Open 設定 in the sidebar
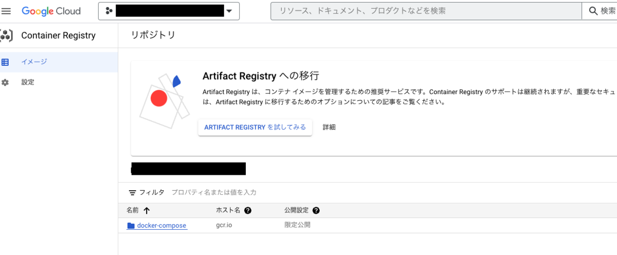Image resolution: width=617 pixels, height=255 pixels. 59,82
